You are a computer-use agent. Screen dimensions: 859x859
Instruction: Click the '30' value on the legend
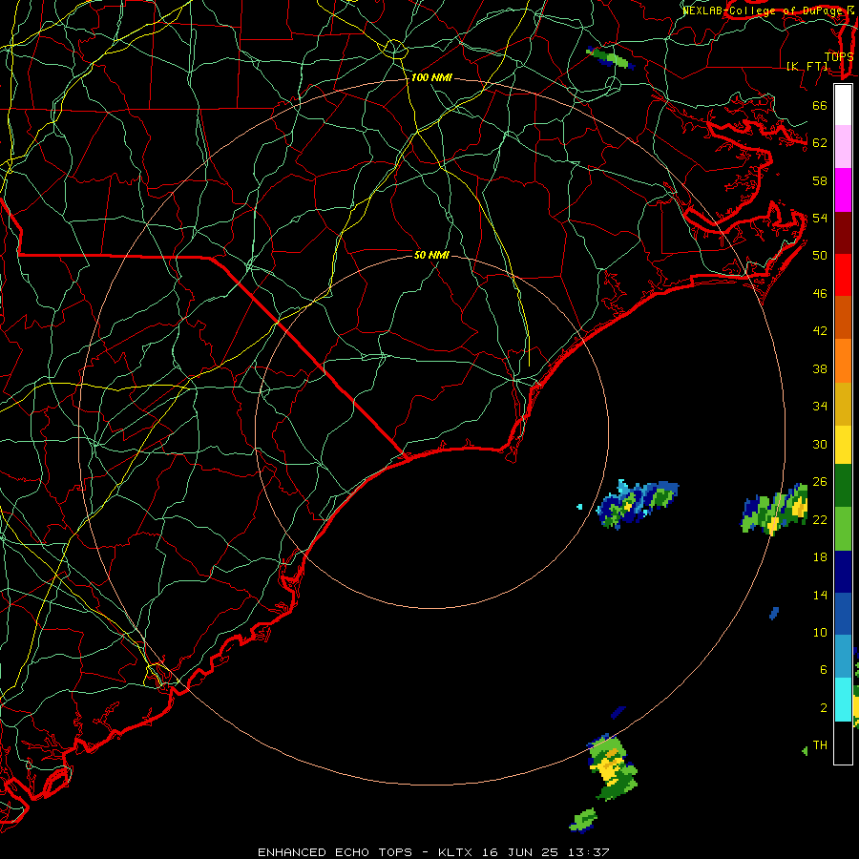pos(820,444)
